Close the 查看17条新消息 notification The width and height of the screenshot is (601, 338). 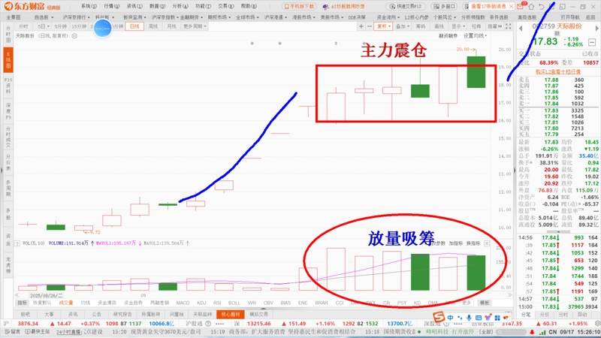pos(511,7)
